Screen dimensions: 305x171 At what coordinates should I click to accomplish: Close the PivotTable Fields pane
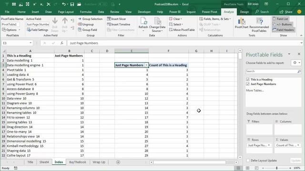pos(299,54)
